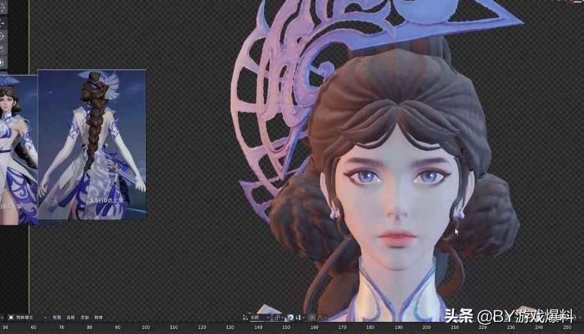The height and width of the screenshot is (334, 584).
Task: Open the 视图 menu
Action: 57,317
